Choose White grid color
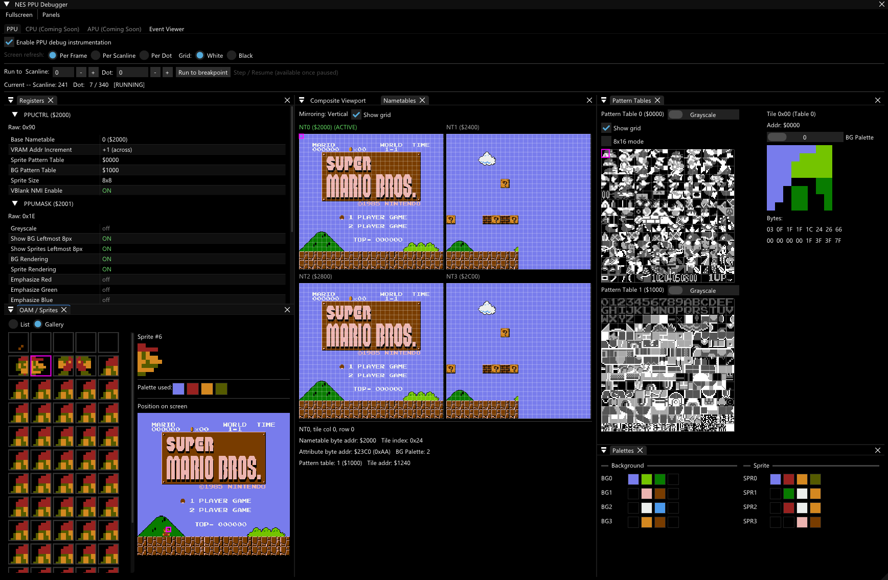Screen dimensions: 888x580 coord(200,56)
